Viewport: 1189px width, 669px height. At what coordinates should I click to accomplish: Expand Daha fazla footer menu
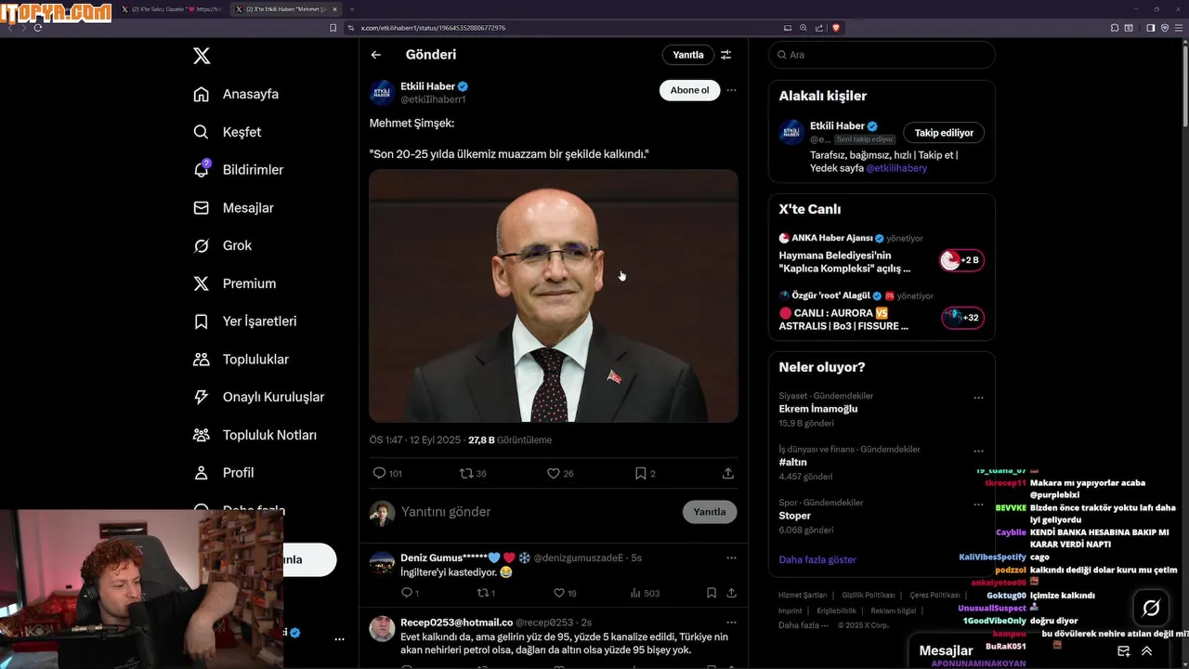click(x=803, y=625)
